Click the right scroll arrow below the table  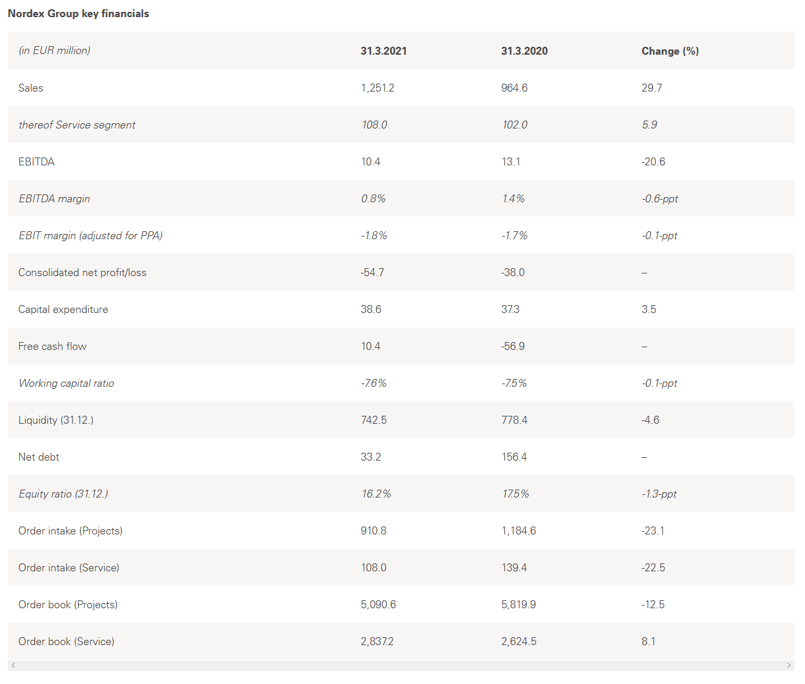pos(789,666)
